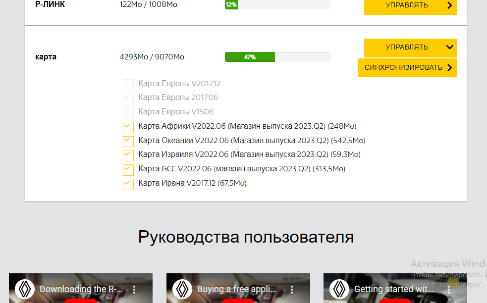Open the Downloading the R-... video title
This screenshot has height=303, width=487.
pyautogui.click(x=81, y=289)
